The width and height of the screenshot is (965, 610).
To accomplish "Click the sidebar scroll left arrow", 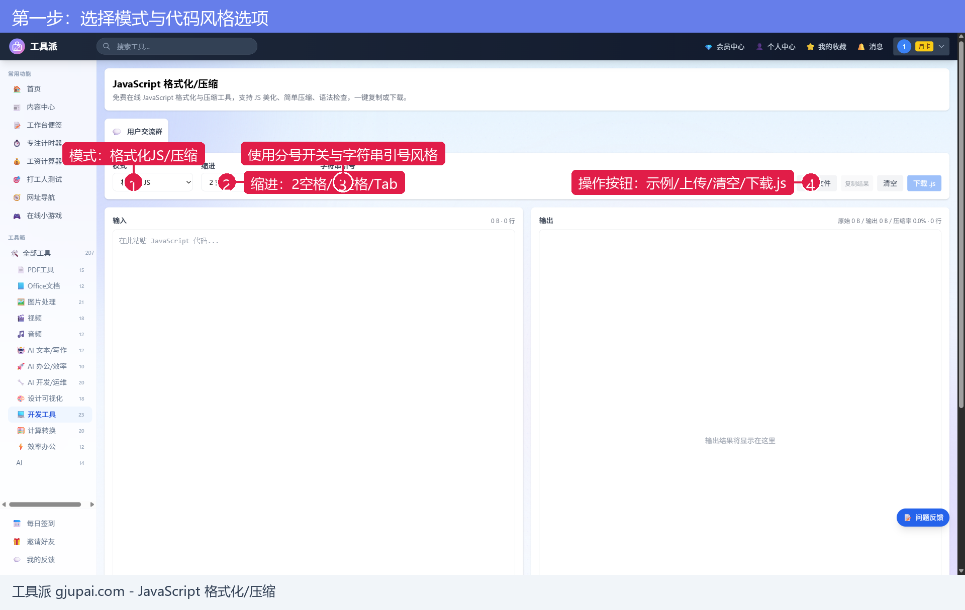I will pyautogui.click(x=4, y=504).
